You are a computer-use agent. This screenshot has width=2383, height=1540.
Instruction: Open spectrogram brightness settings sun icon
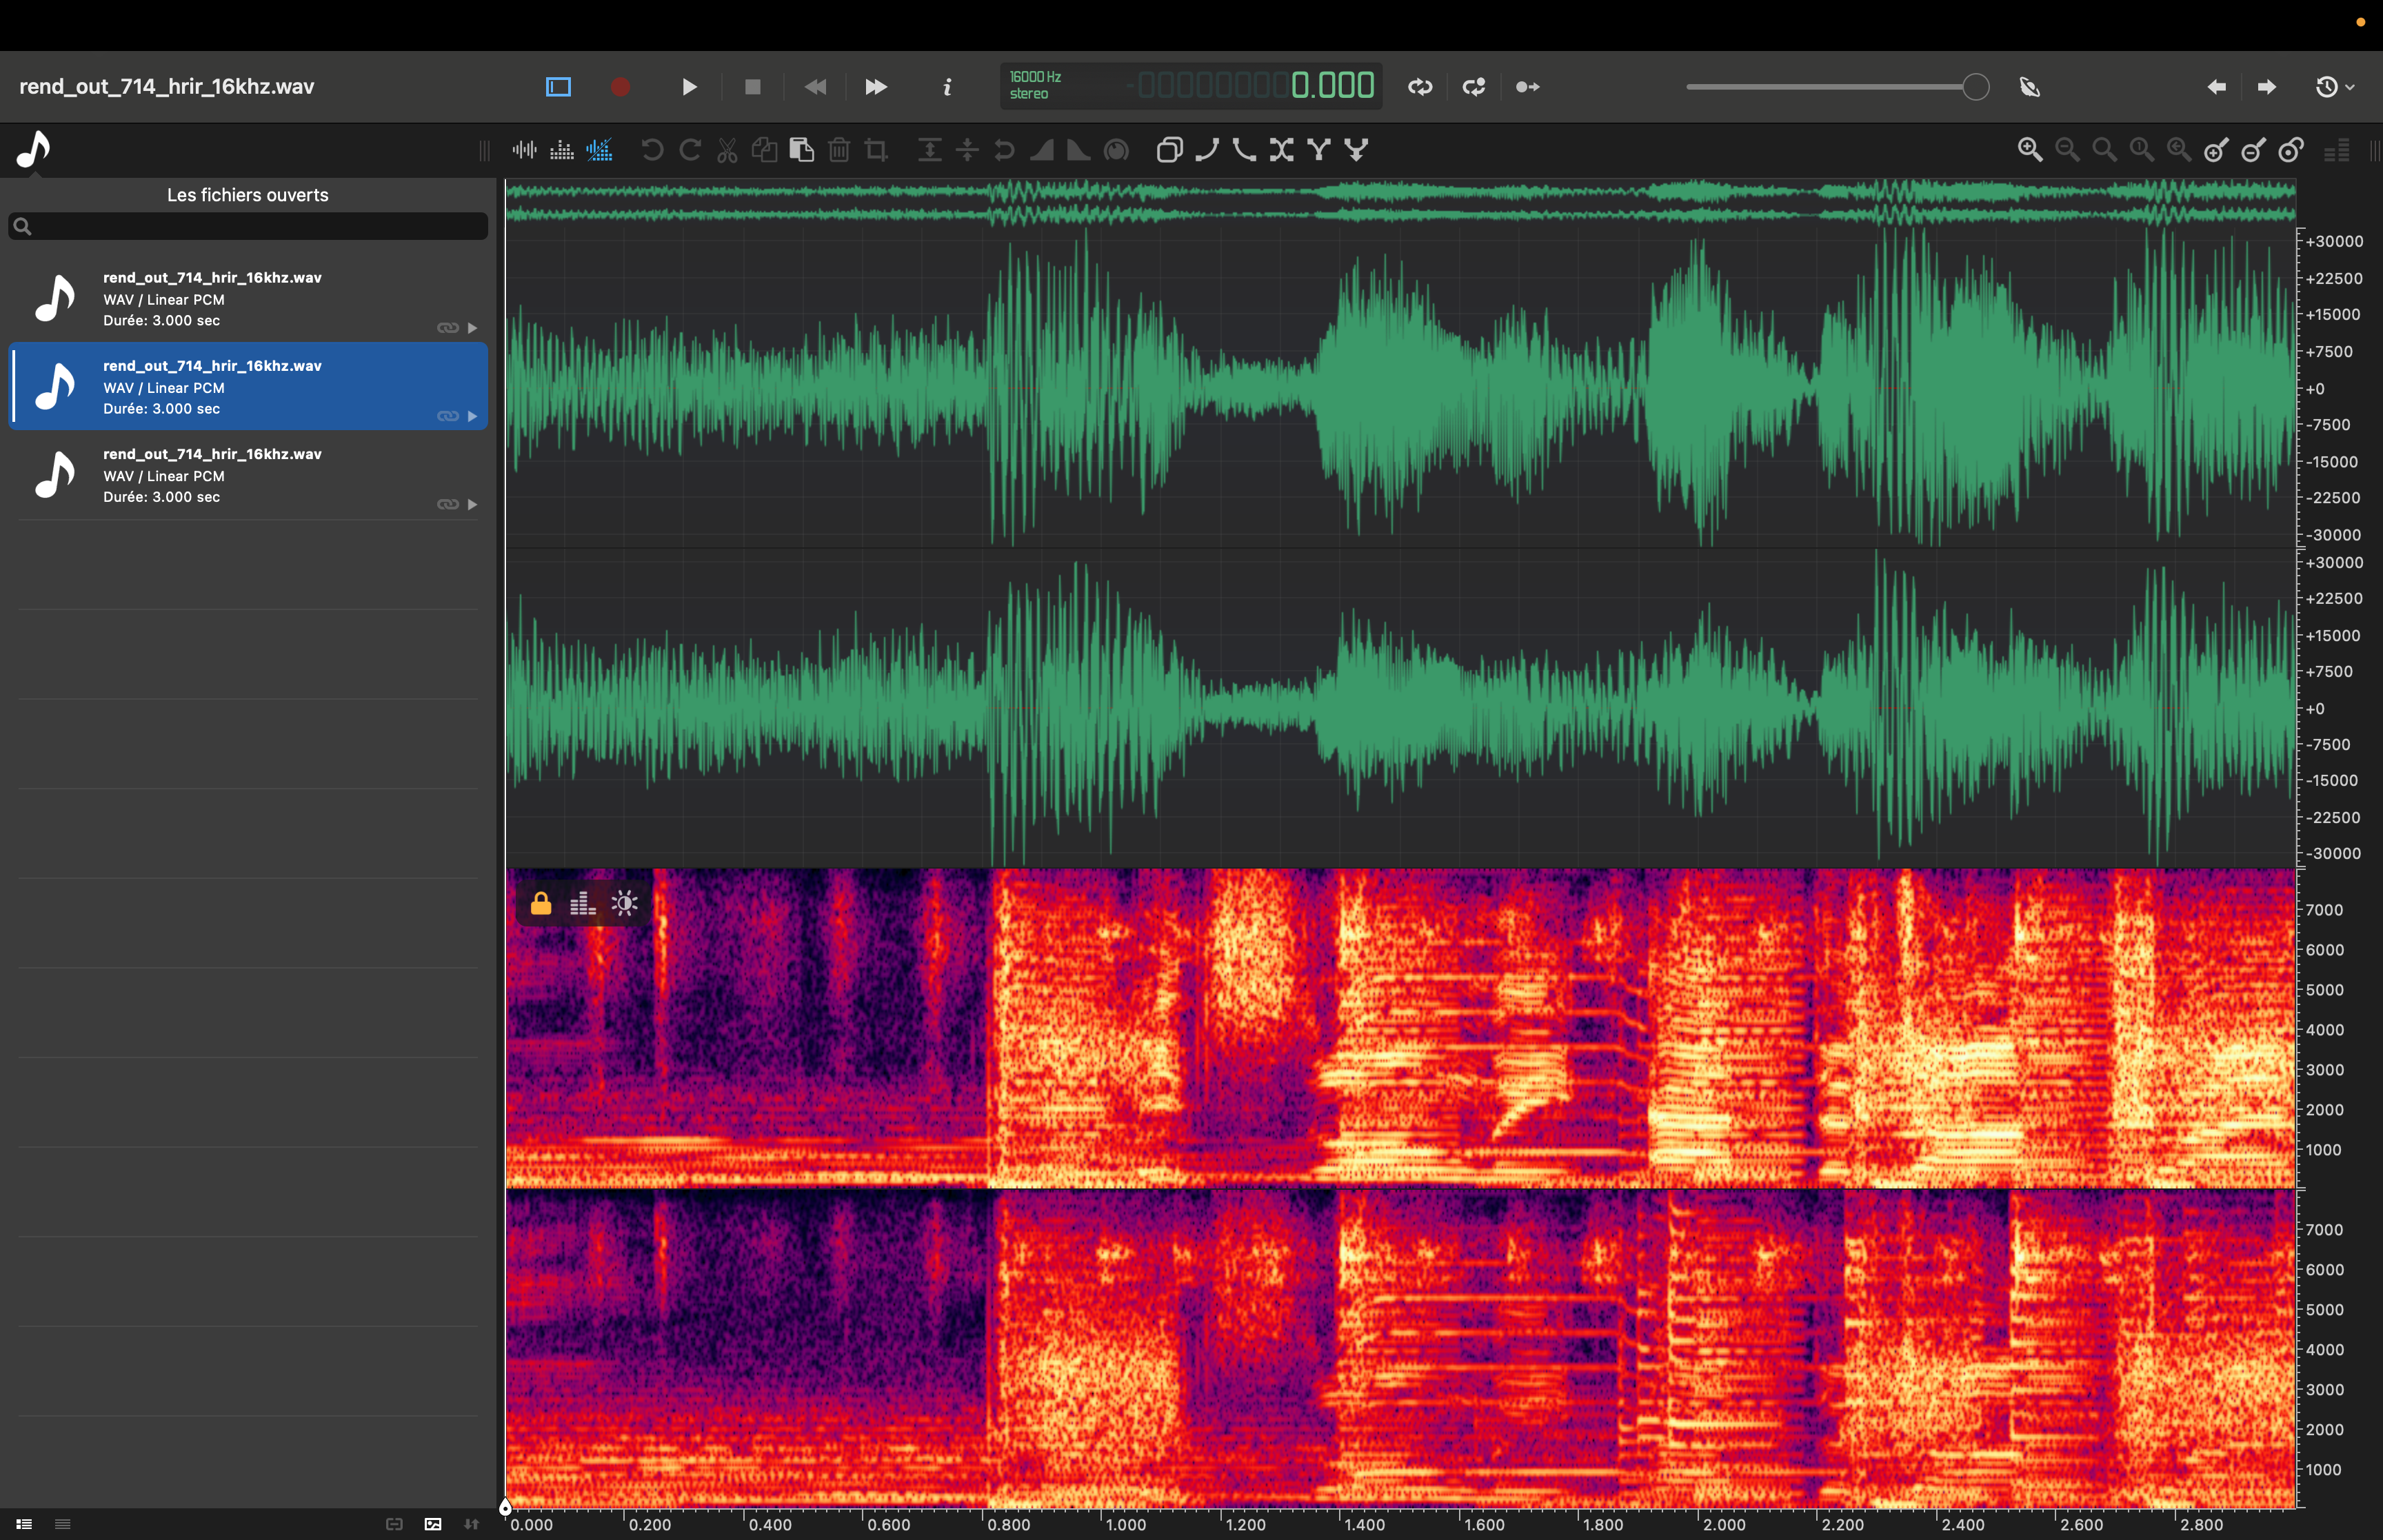point(625,904)
